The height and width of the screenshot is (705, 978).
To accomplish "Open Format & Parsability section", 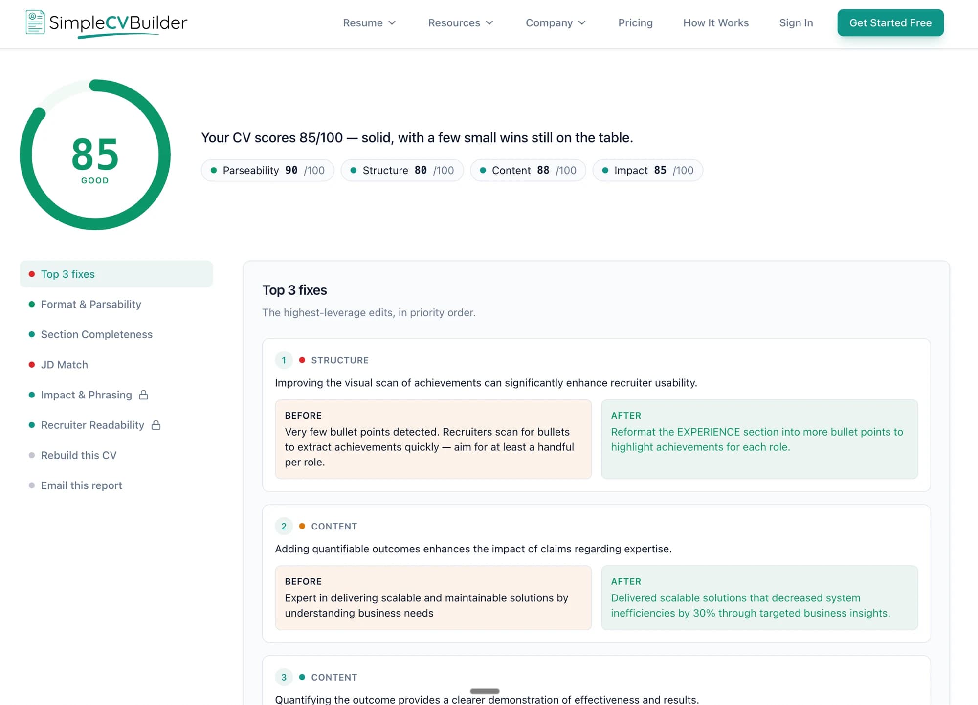I will tap(116, 304).
